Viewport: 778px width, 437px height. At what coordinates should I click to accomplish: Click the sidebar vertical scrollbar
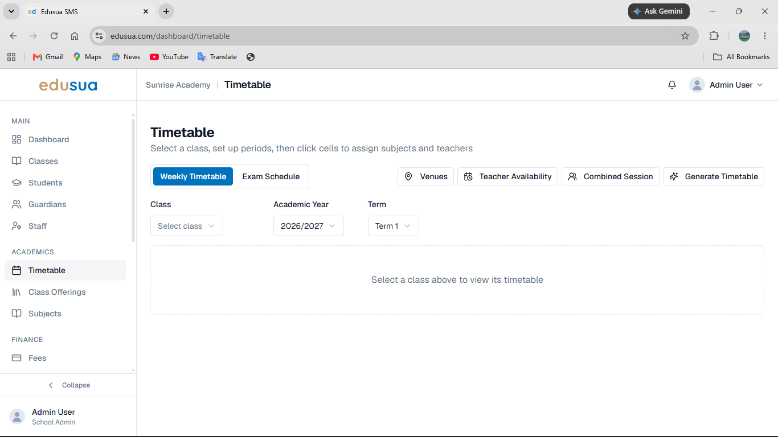[133, 180]
